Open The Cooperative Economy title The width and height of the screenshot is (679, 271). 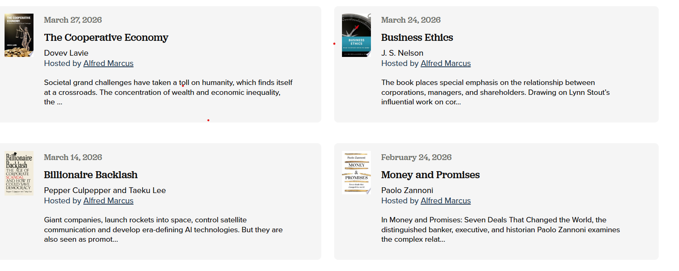[x=106, y=38]
